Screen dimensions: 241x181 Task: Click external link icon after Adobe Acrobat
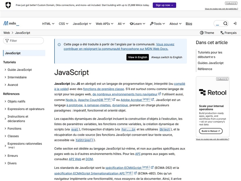coord(153,100)
